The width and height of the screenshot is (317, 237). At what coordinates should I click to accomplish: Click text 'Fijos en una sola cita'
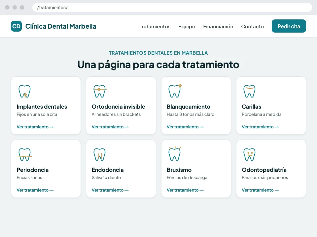37,114
